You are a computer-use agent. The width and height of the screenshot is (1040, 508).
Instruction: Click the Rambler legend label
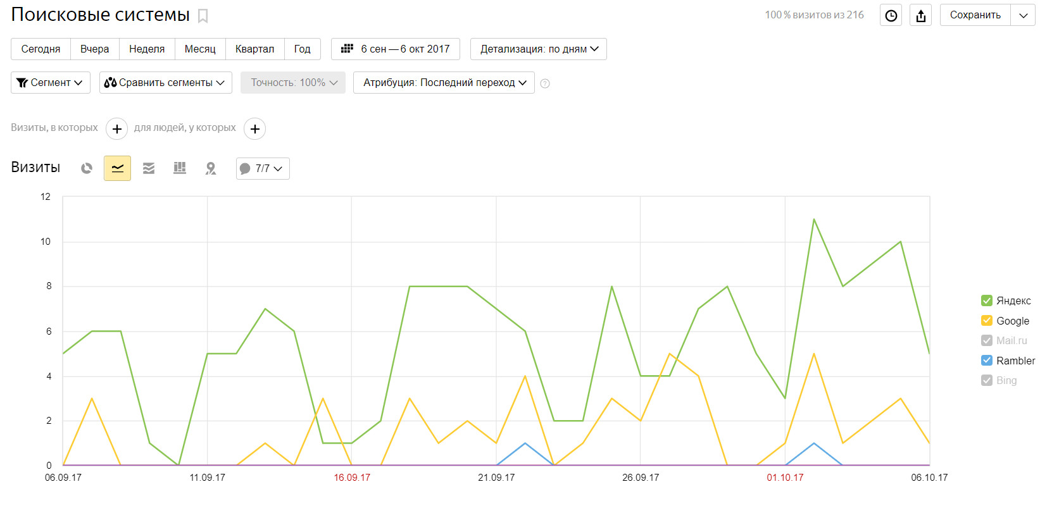pos(1016,361)
